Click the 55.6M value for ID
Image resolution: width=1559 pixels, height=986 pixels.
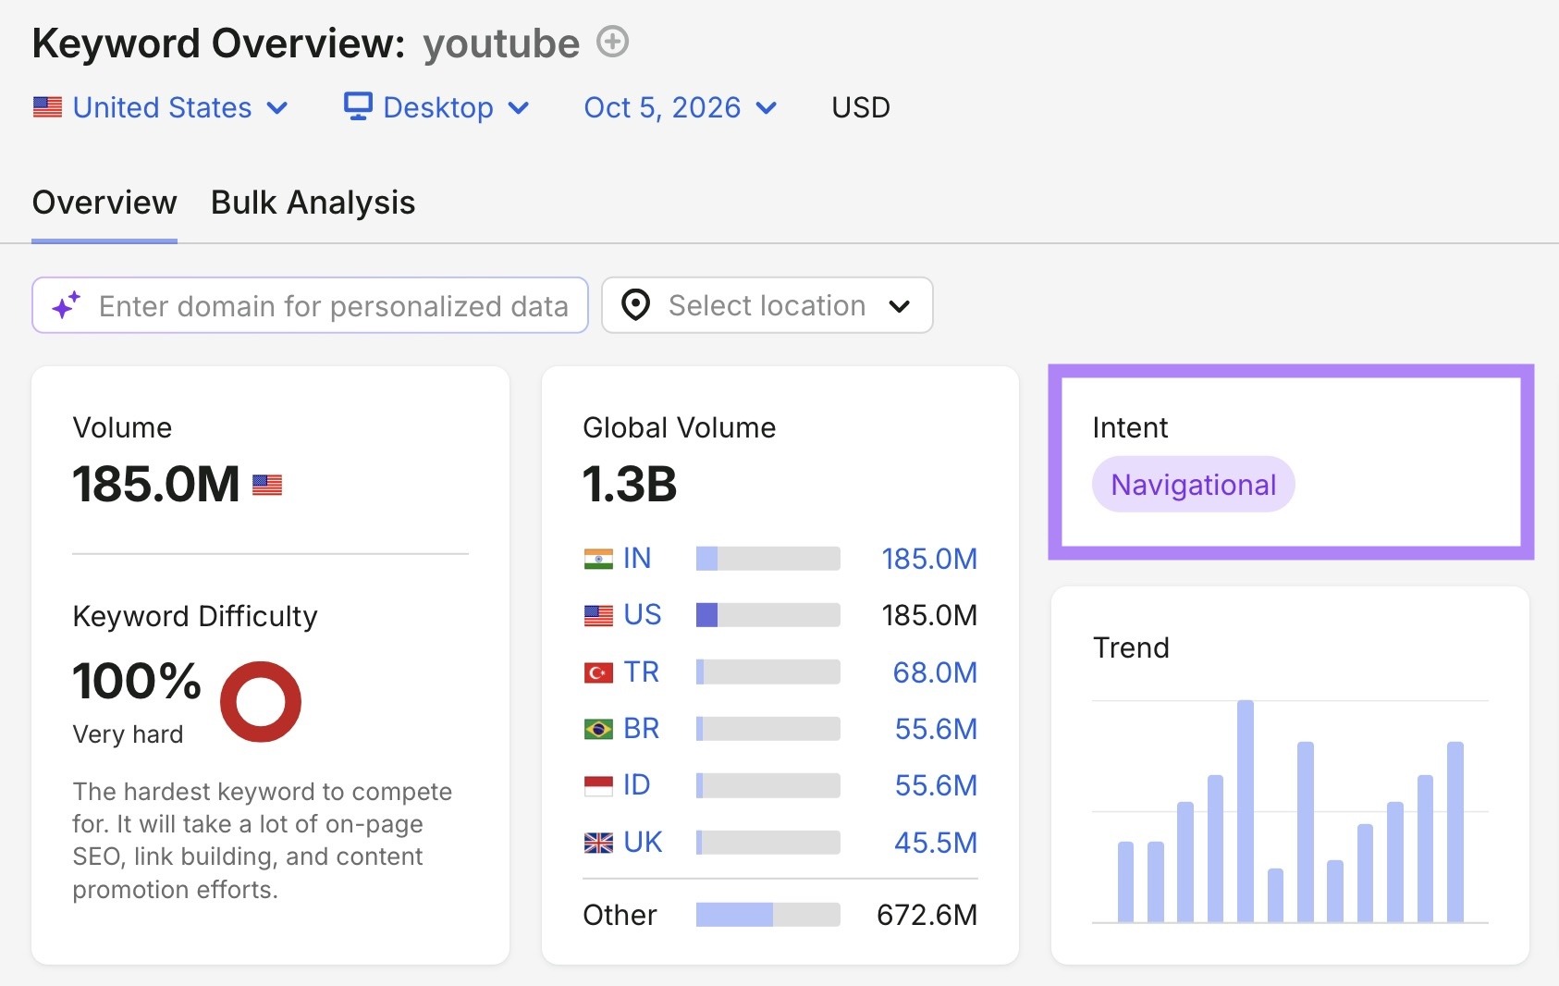936,785
